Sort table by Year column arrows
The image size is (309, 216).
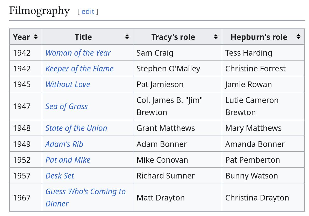click(x=36, y=37)
